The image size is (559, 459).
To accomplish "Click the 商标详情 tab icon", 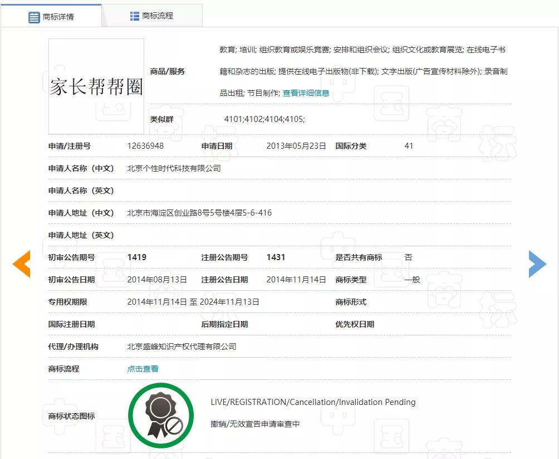I will pyautogui.click(x=34, y=16).
